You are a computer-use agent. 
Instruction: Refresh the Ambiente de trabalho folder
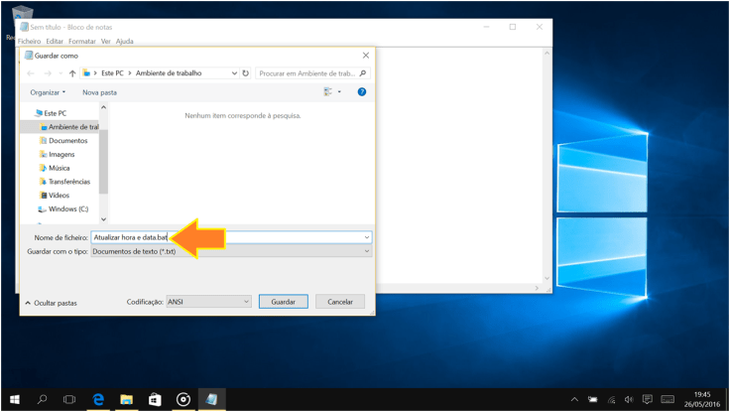tap(246, 73)
